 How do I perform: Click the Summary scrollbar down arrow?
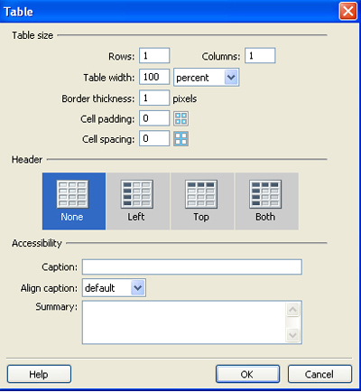(292, 335)
